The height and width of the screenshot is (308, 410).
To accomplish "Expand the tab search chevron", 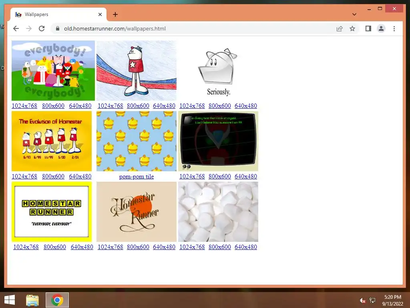I will click(354, 14).
